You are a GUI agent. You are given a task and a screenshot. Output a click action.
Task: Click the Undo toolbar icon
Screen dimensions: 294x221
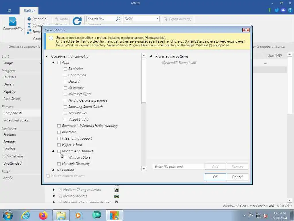pos(57,19)
